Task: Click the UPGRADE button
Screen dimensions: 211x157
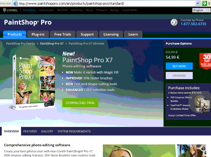Action: [179, 76]
